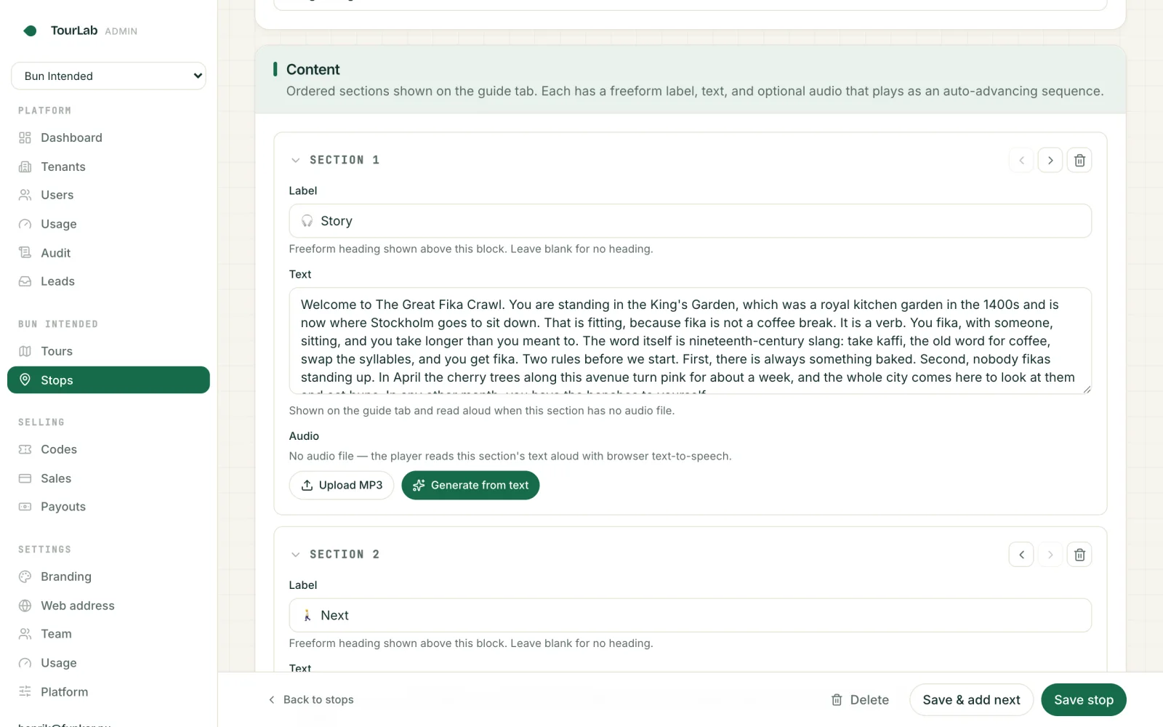This screenshot has height=727, width=1163.
Task: Open the Tours page
Action: (x=108, y=351)
